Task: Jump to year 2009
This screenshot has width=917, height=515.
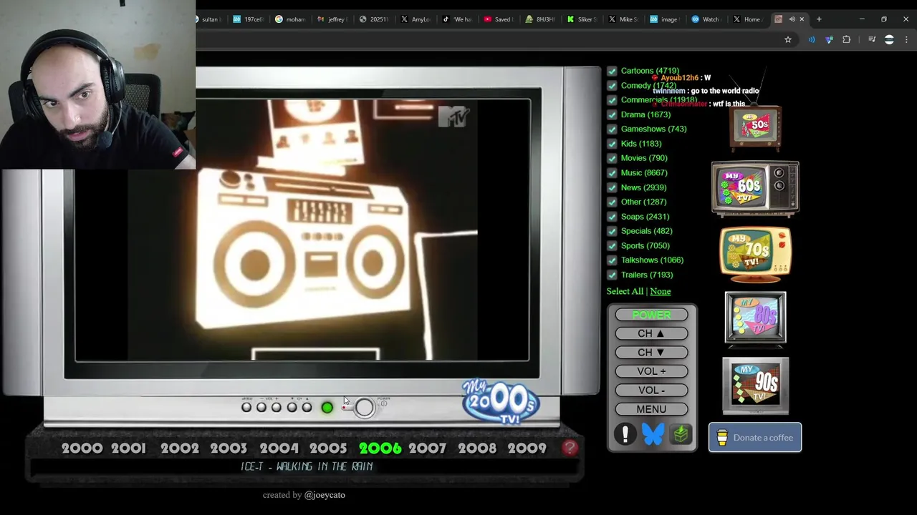Action: pos(527,448)
